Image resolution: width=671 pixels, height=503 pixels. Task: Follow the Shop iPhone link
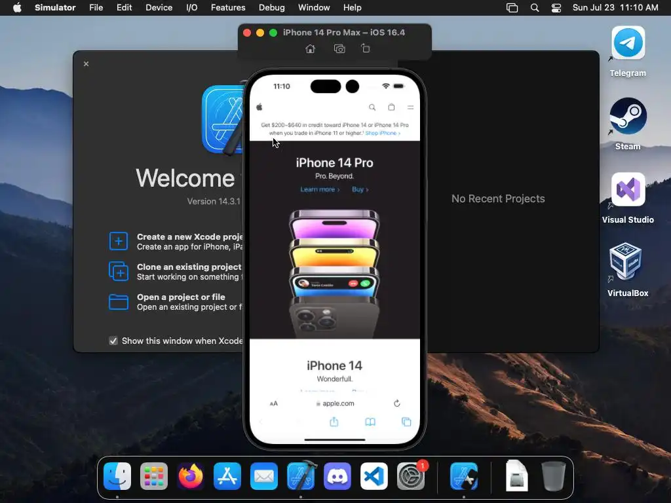(383, 133)
